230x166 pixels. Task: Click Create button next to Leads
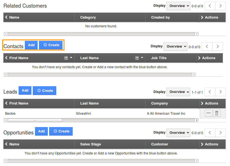tap(45, 91)
